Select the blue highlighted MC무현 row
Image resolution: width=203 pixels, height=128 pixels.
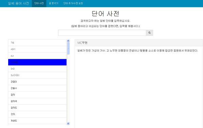(37, 62)
